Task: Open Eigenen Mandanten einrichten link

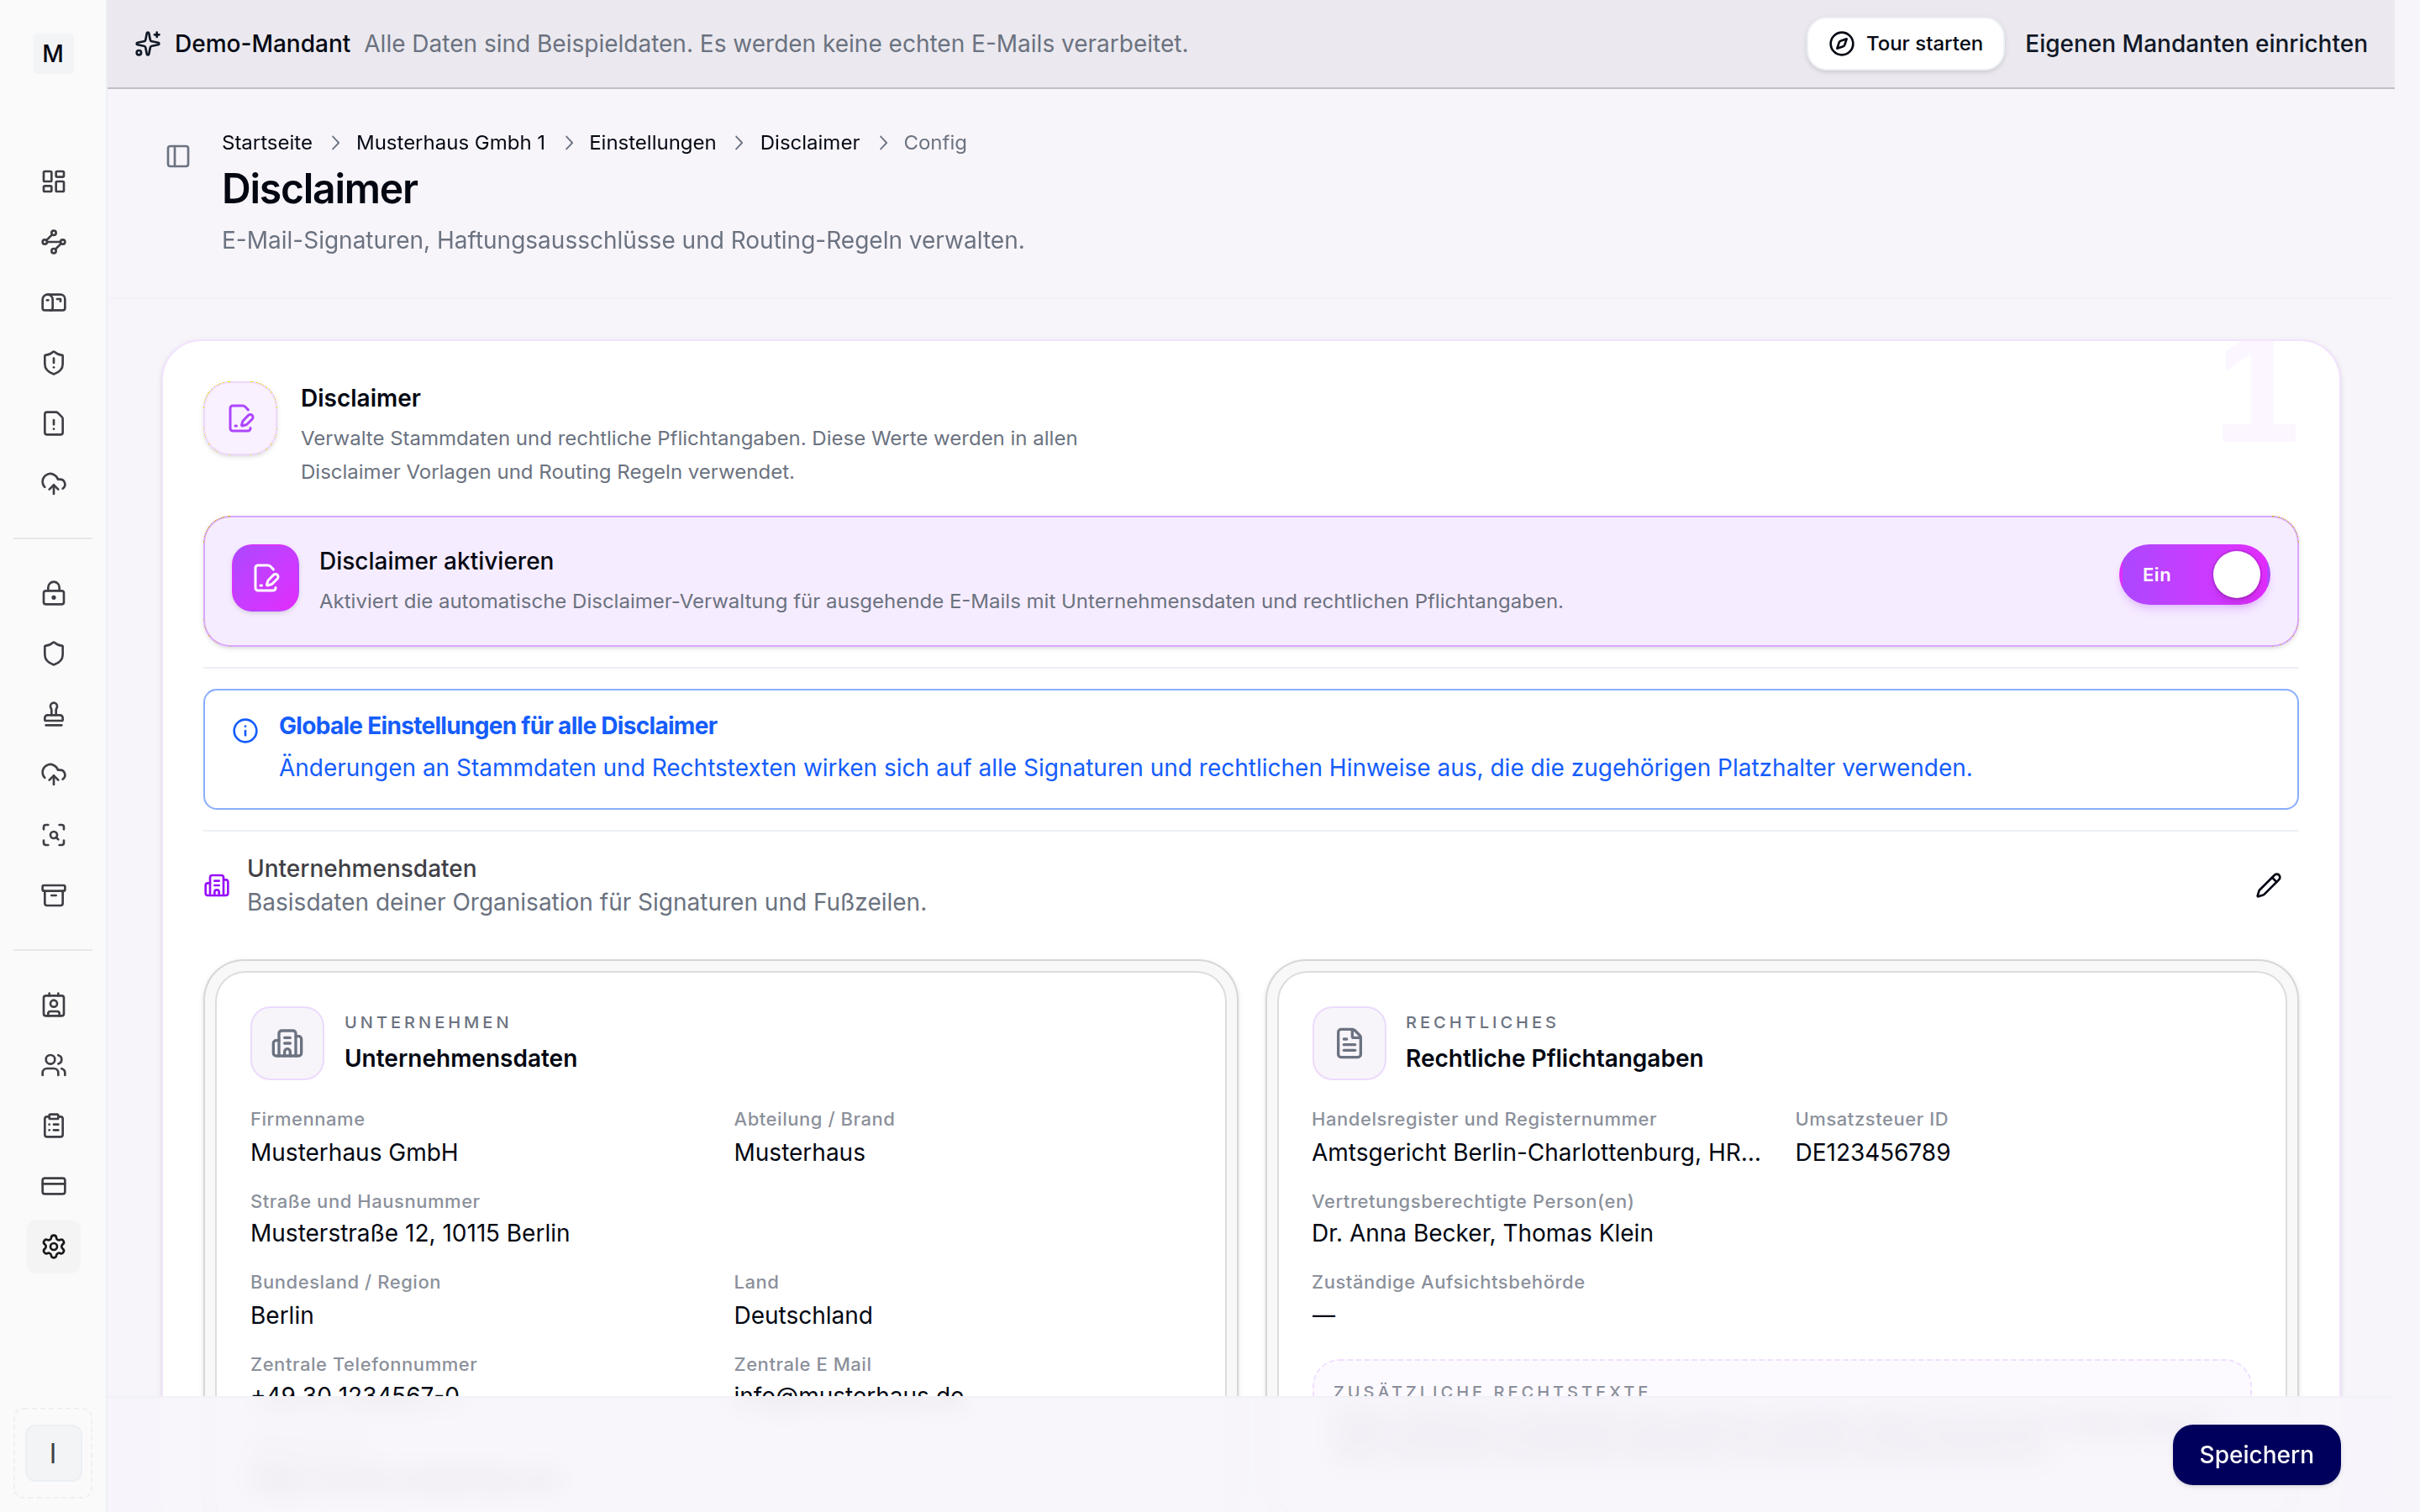Action: [2196, 44]
